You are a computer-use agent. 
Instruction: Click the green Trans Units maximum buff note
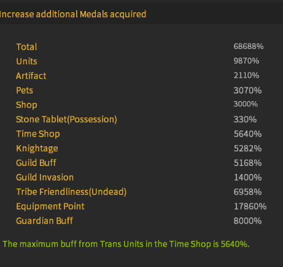[x=126, y=244]
